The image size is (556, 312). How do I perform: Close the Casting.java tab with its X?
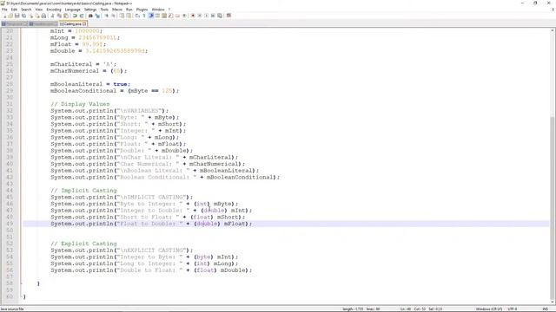point(84,24)
